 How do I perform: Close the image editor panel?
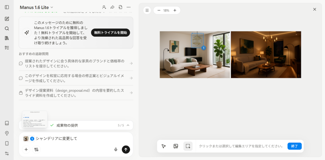(x=315, y=9)
